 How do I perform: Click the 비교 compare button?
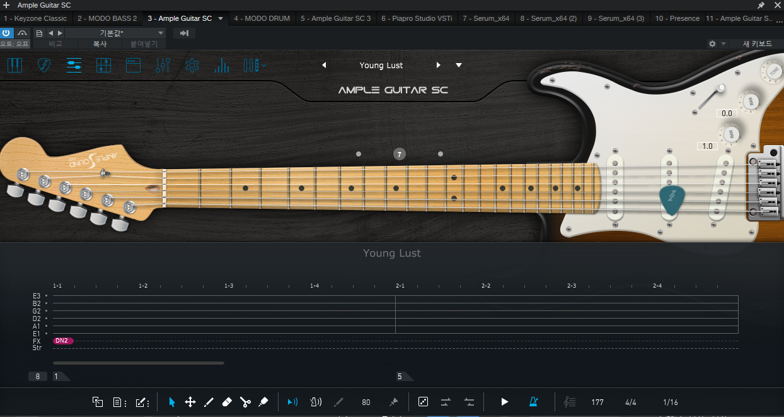tap(56, 44)
